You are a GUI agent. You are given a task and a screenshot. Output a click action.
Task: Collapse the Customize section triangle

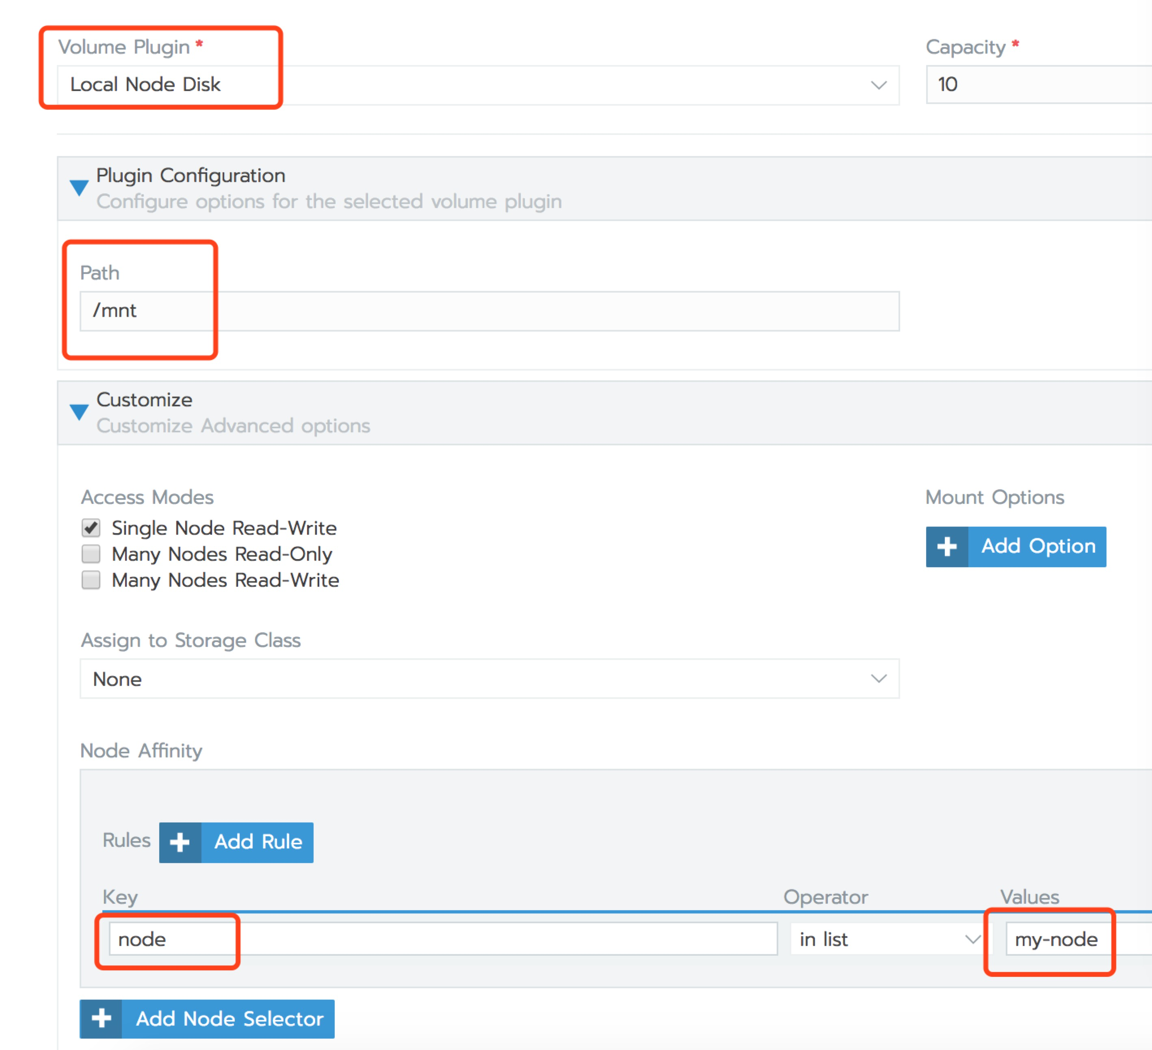click(x=79, y=411)
